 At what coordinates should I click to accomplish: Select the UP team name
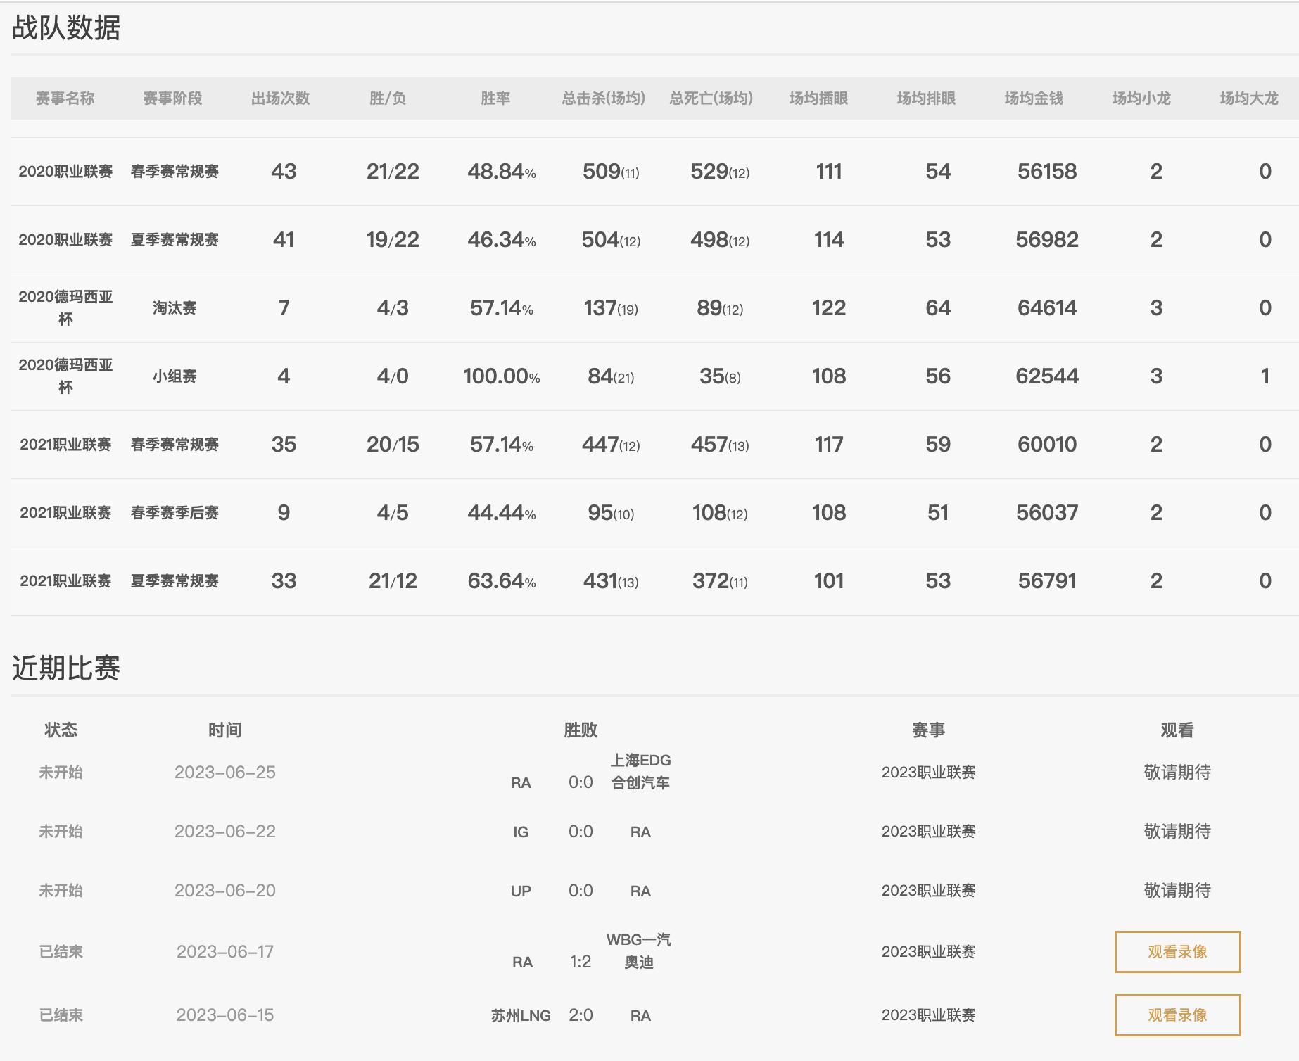(x=521, y=891)
